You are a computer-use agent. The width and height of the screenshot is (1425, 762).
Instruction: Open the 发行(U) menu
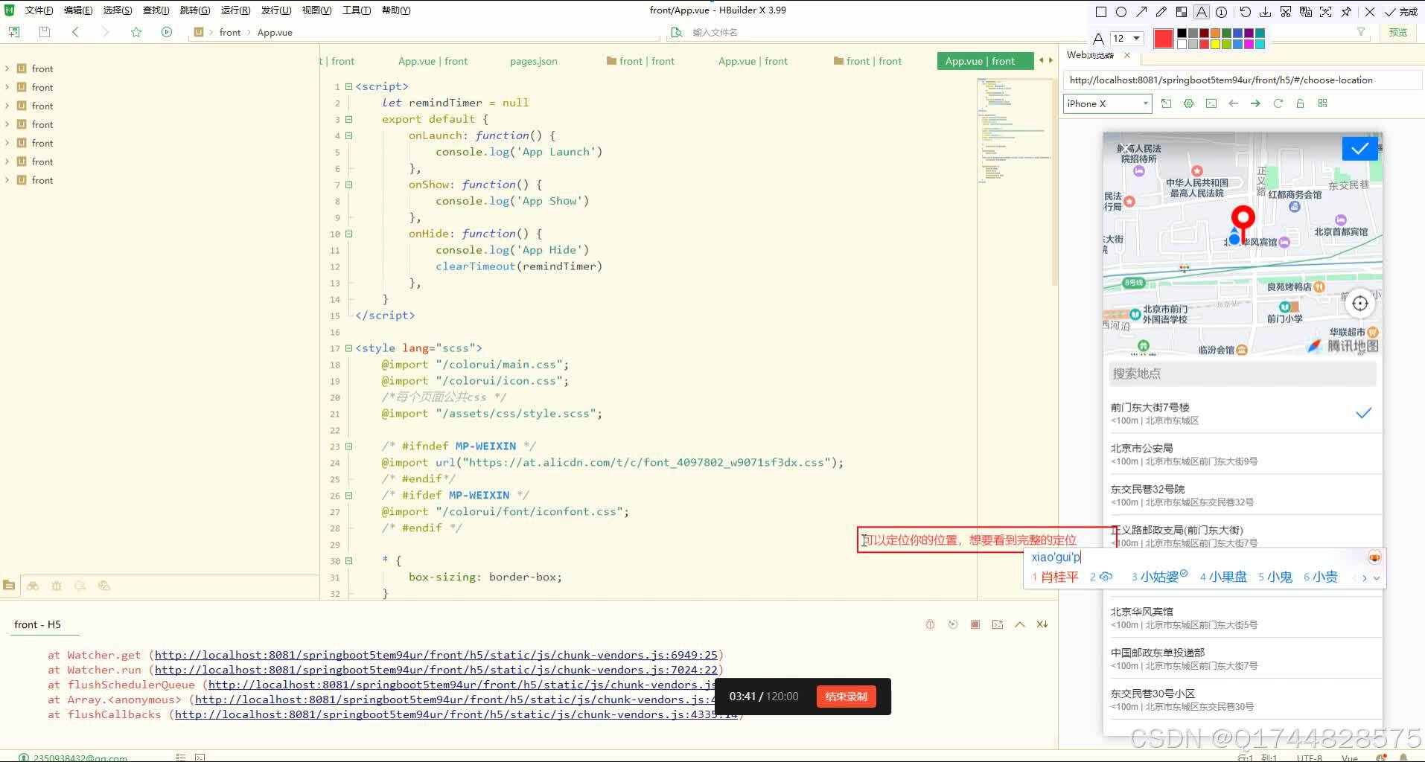(x=276, y=10)
